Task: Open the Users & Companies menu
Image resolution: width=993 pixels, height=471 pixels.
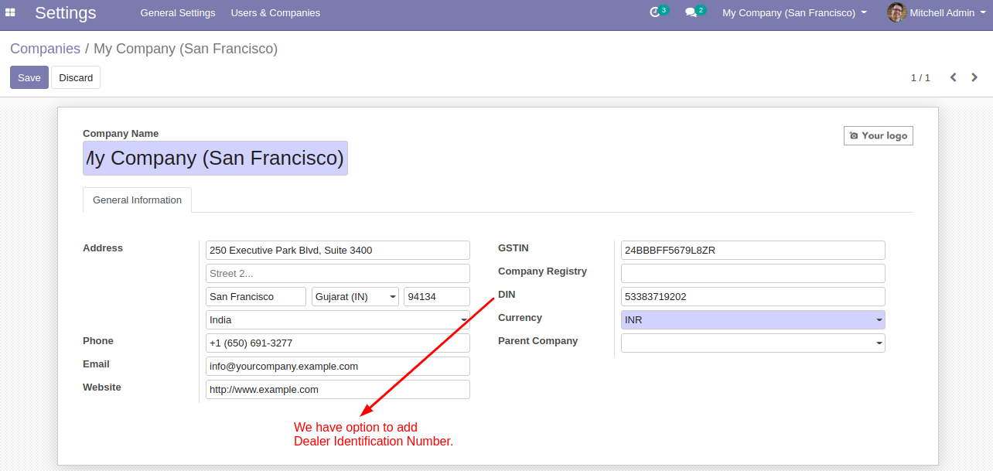Action: click(275, 12)
